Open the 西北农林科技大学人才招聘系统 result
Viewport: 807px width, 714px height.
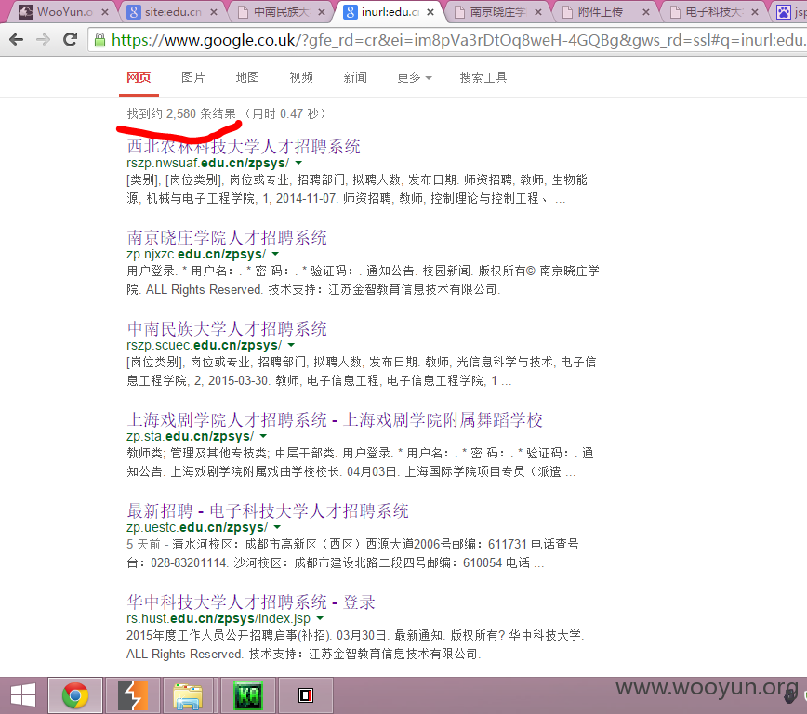244,146
